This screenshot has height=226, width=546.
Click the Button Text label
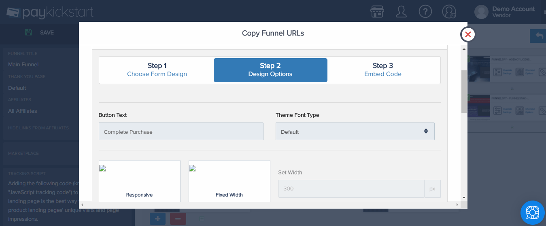pos(113,115)
